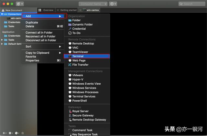Click the Hyper-V shield icon
Viewport: 207px width, 136px height.
[70, 79]
